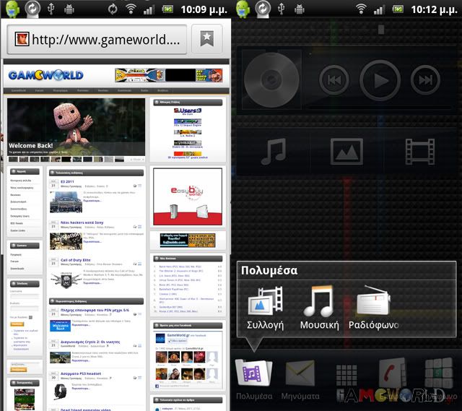Click the GameWorld site logo

point(45,75)
